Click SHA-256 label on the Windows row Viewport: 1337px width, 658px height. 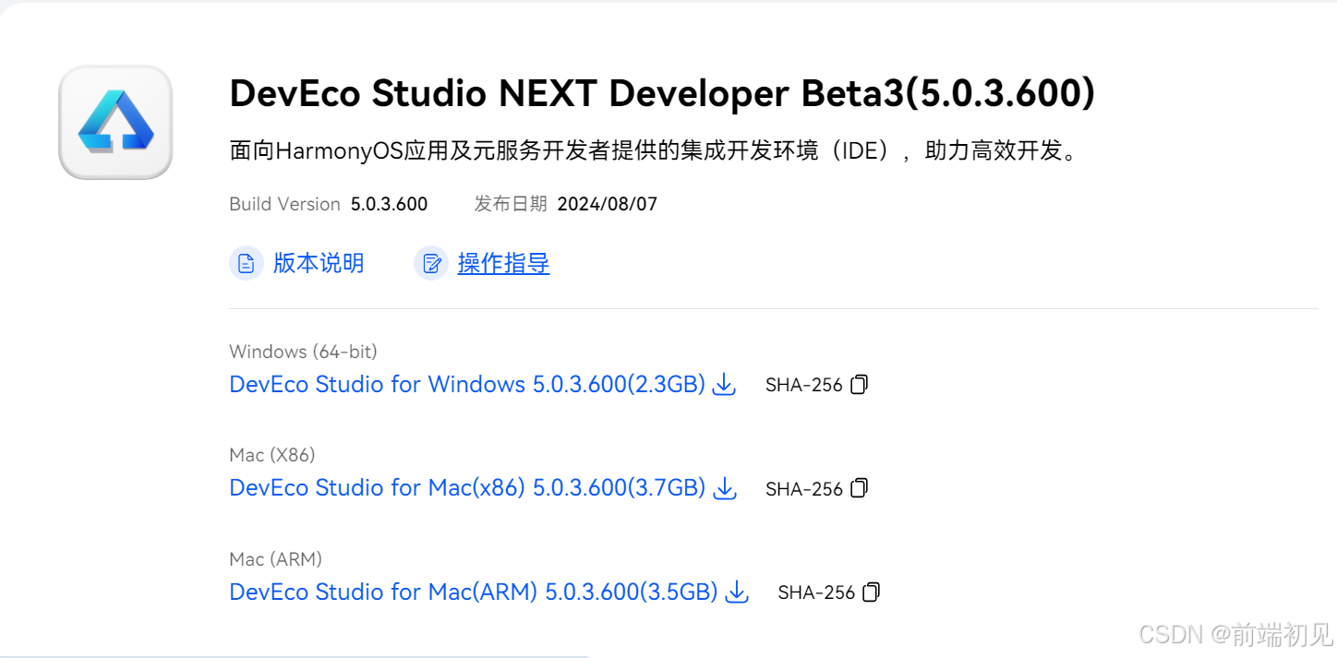click(x=804, y=386)
